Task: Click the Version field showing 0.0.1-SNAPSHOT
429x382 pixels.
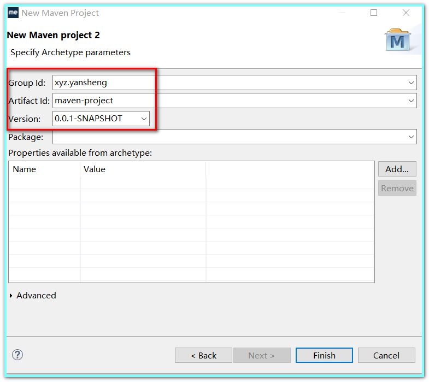Action: 101,119
